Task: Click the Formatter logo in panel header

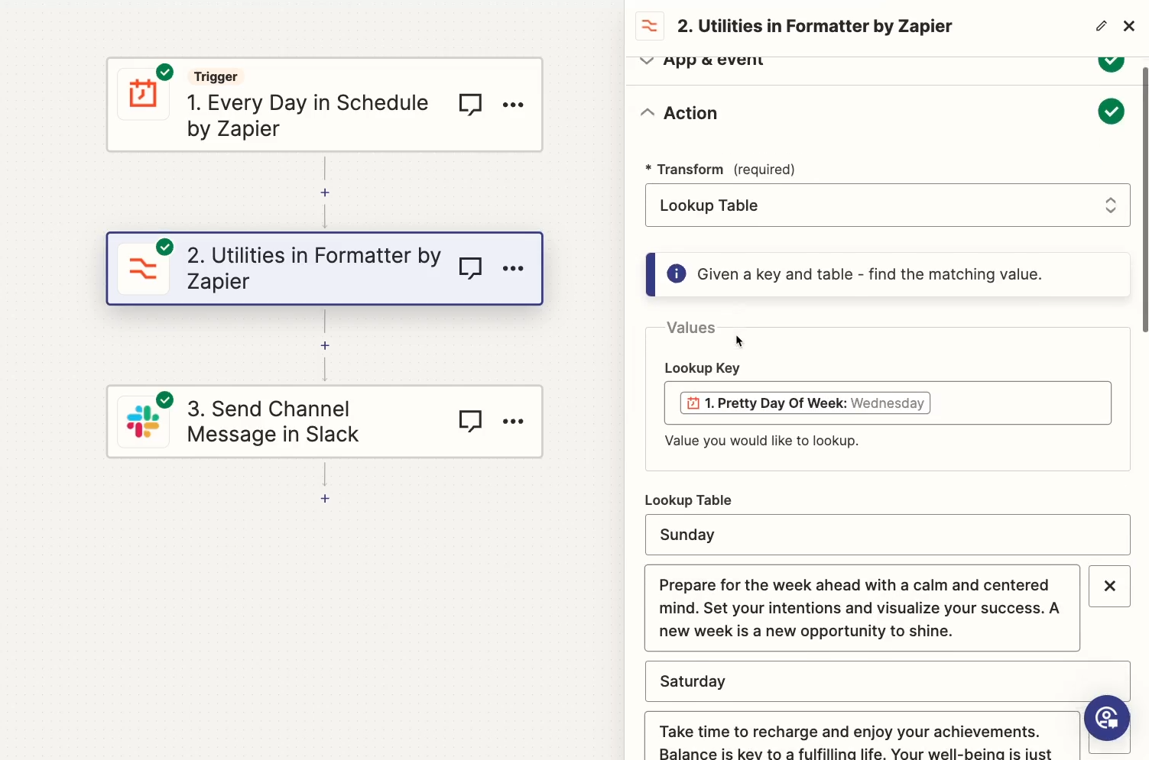Action: click(649, 26)
